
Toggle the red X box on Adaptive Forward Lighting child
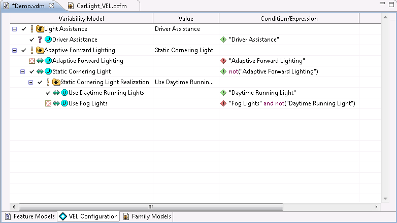[32, 61]
